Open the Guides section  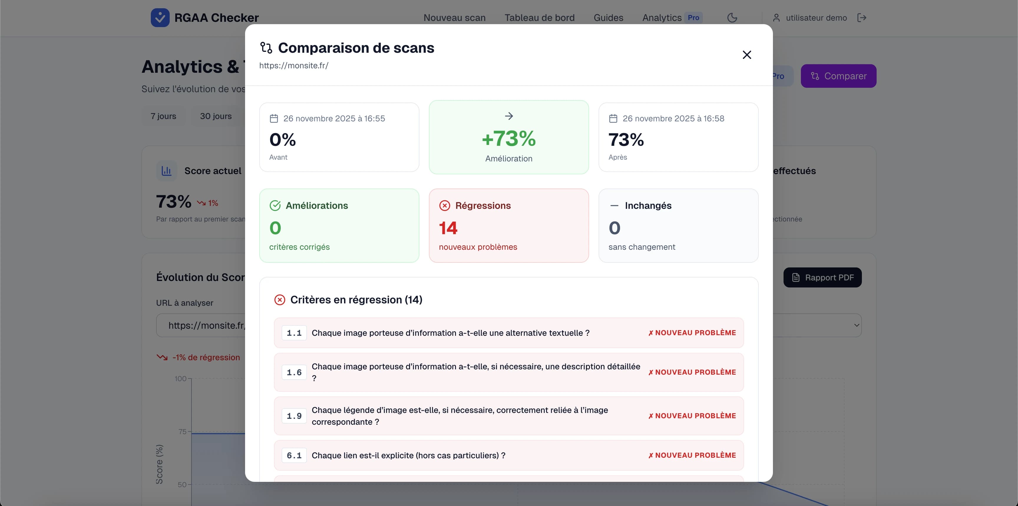608,17
